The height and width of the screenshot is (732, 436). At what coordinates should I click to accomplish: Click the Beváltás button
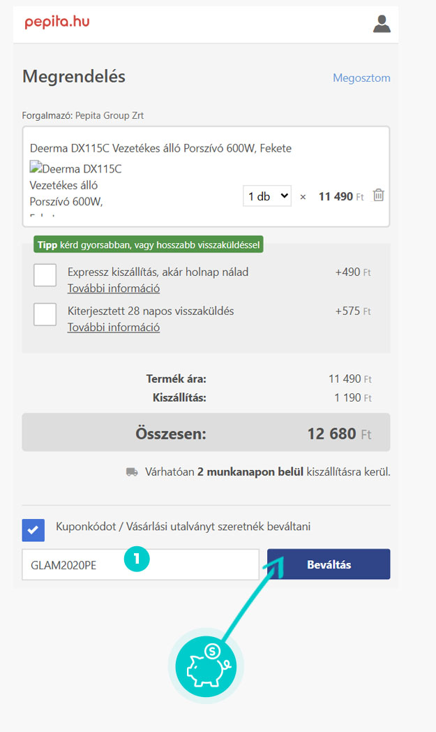[329, 564]
